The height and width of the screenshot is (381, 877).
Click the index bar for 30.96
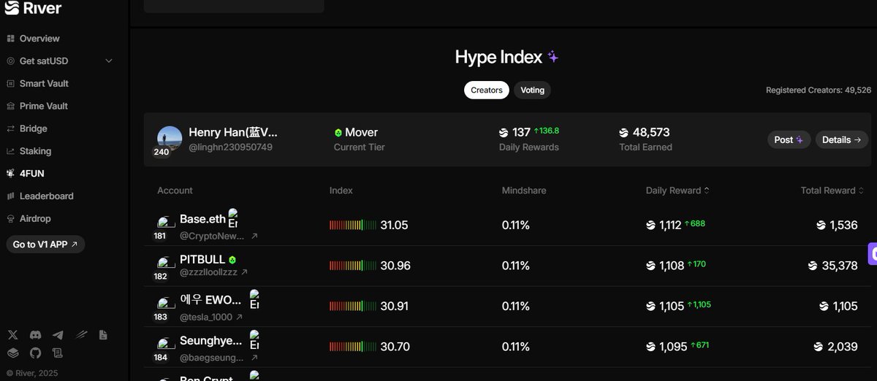(353, 266)
